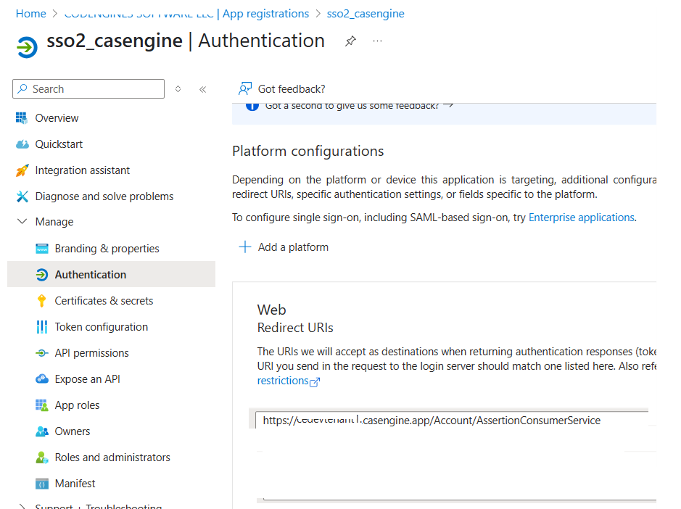Screen dimensions: 681x509
Task: Click the plus icon for Add a platform
Action: coord(245,247)
